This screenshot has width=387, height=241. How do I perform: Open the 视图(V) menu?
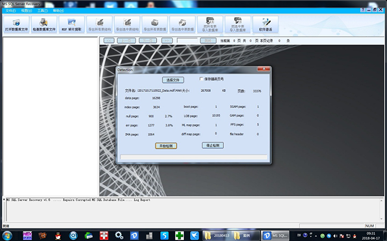click(x=26, y=11)
